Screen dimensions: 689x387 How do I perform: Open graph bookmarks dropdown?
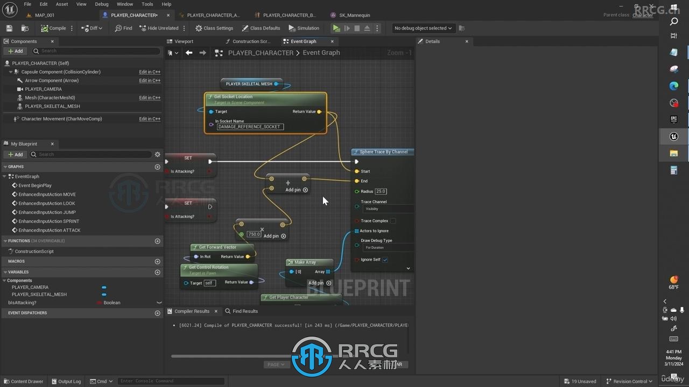tap(173, 53)
